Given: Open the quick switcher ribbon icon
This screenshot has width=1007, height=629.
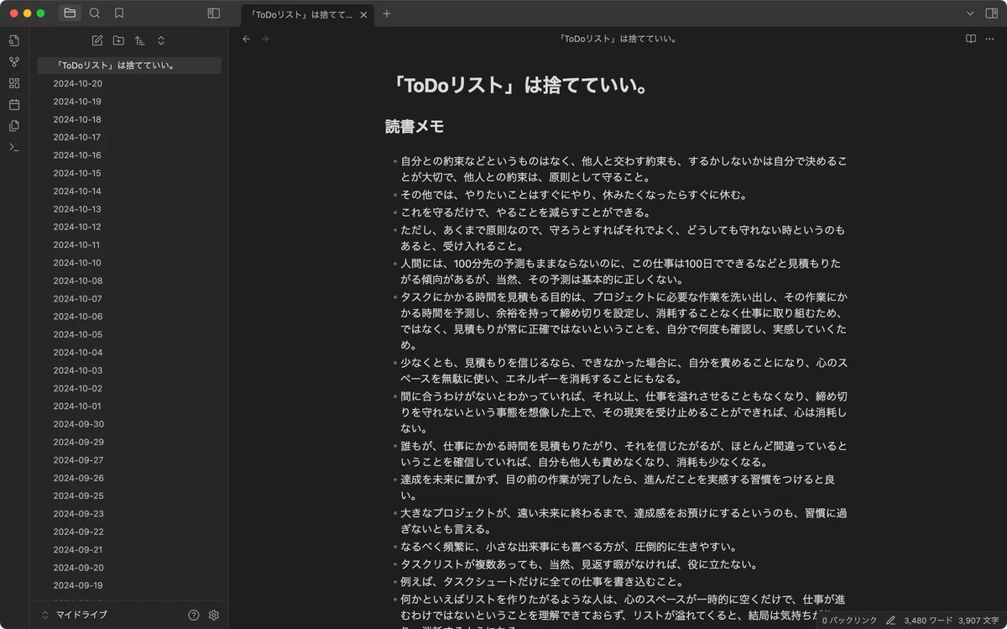Looking at the screenshot, I should click(14, 40).
